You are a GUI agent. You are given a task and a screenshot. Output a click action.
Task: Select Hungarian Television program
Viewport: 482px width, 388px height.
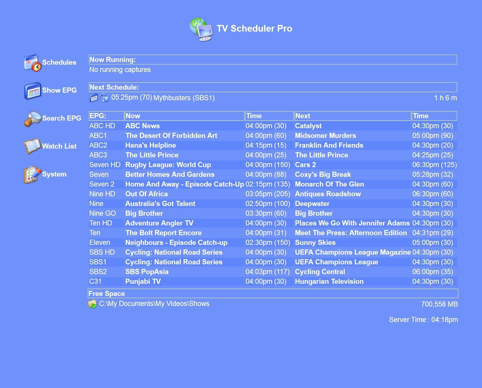329,281
